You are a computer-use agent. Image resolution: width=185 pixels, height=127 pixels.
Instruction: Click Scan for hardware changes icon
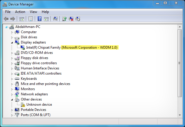pos(55,19)
